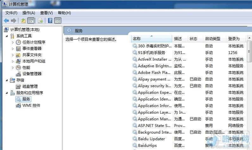
Task: Click the WMI 控件 icon
Action: (x=18, y=105)
